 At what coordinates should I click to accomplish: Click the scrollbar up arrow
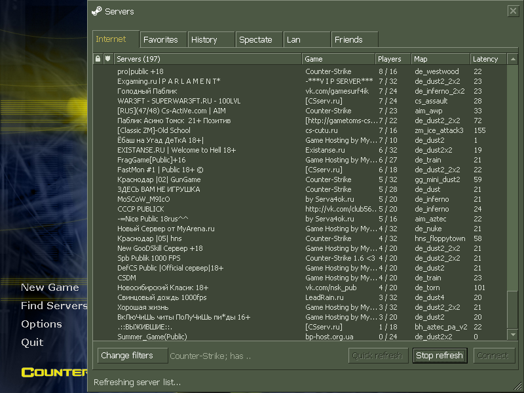click(513, 59)
